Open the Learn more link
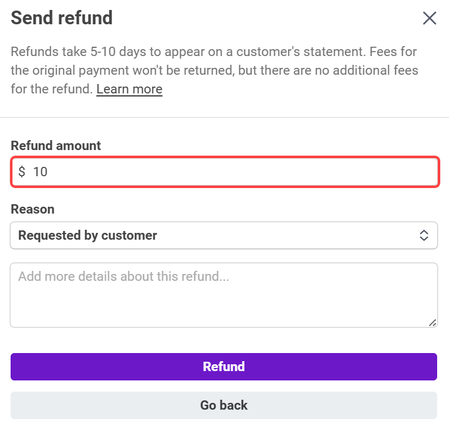The height and width of the screenshot is (429, 449). click(129, 89)
